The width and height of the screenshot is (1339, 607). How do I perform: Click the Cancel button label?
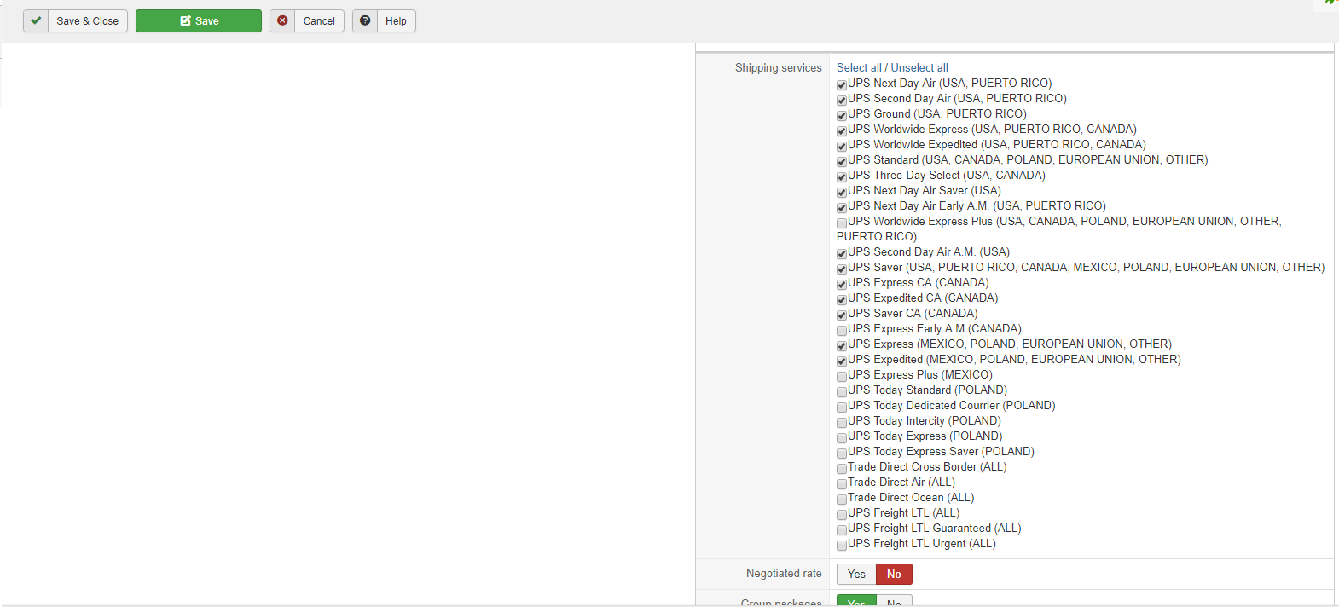tap(319, 21)
